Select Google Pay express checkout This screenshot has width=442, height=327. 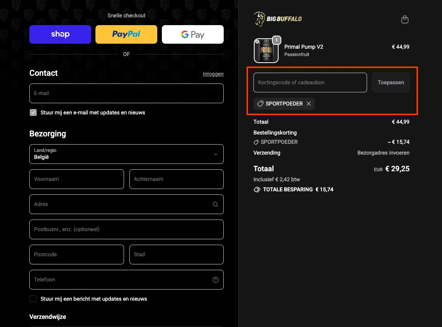click(x=192, y=34)
